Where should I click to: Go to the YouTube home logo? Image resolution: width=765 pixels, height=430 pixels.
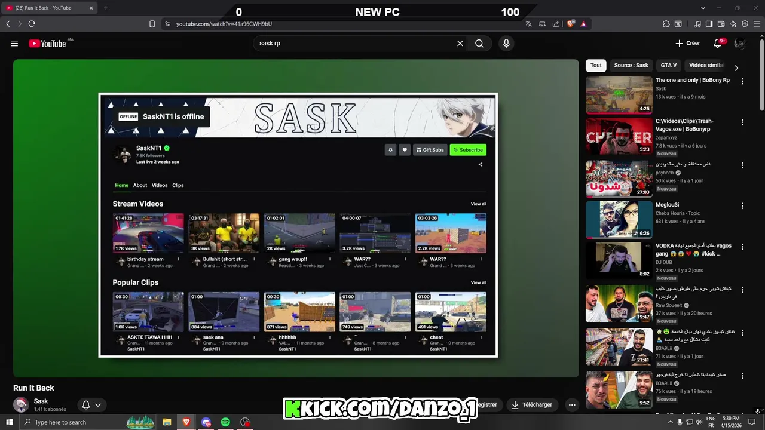coord(47,43)
